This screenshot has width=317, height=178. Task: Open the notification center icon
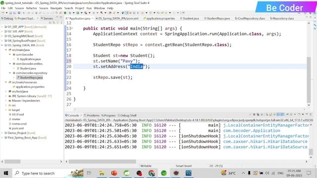point(309,173)
